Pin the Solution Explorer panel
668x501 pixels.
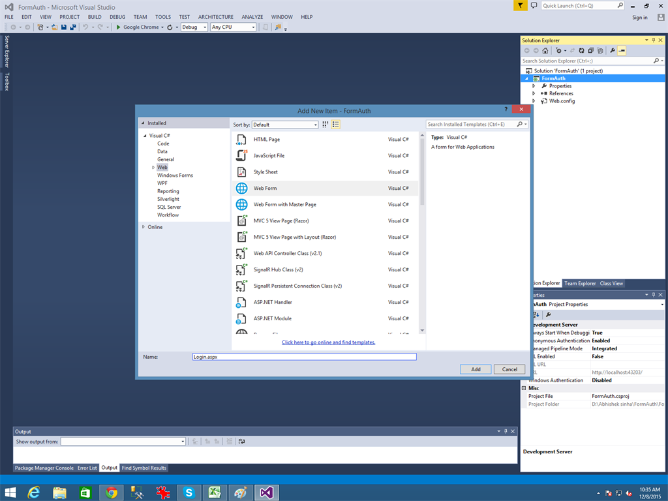point(654,40)
